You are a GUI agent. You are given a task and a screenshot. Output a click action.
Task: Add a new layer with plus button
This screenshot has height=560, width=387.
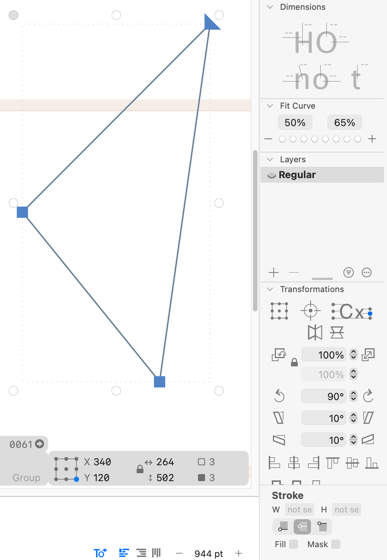(x=274, y=272)
